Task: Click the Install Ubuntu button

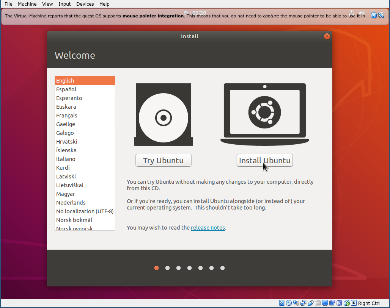Action: [x=265, y=160]
